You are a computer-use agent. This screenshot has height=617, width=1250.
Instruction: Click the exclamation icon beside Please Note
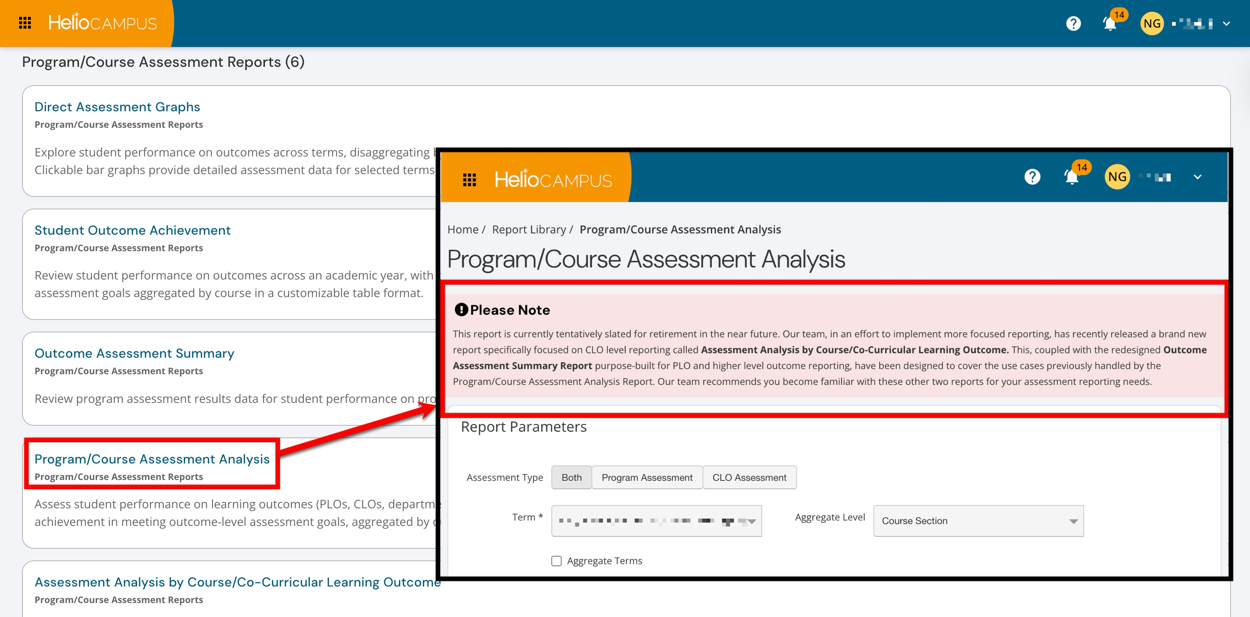point(461,310)
